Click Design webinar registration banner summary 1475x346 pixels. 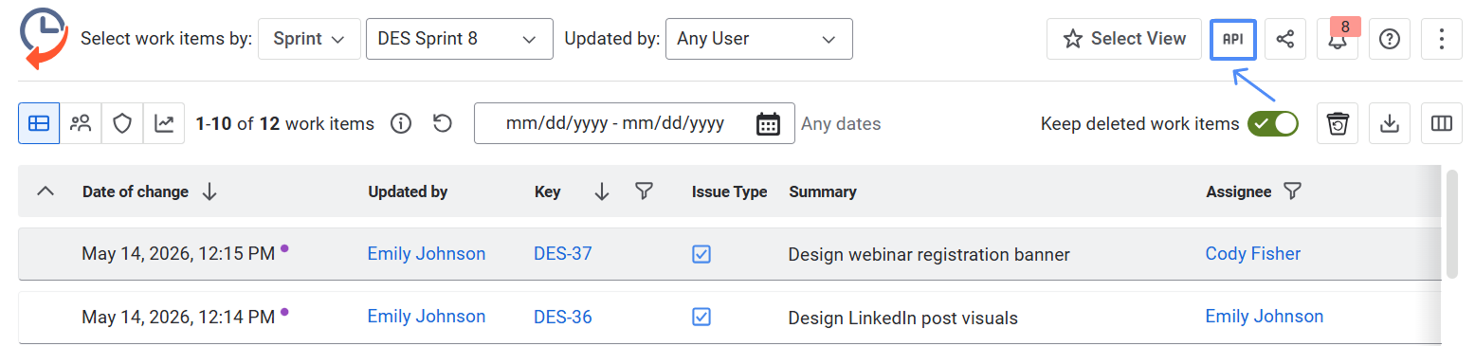click(x=929, y=254)
